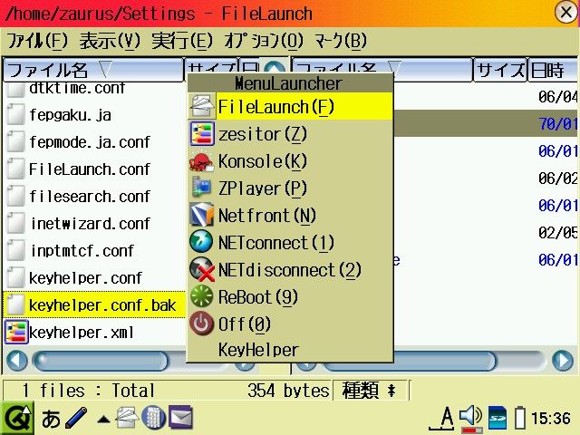The width and height of the screenshot is (580, 435).
Task: Start Konsole from the MenuLauncher menu
Action: [290, 161]
